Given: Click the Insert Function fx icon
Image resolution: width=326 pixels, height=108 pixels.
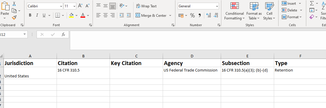Looking at the screenshot, I should click(x=63, y=34).
